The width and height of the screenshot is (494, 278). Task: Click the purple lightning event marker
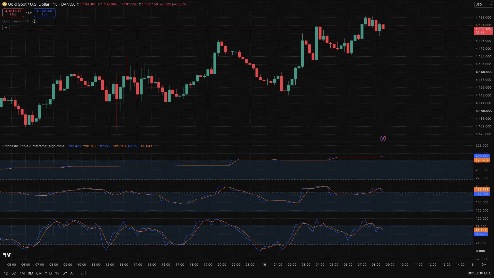(x=383, y=138)
